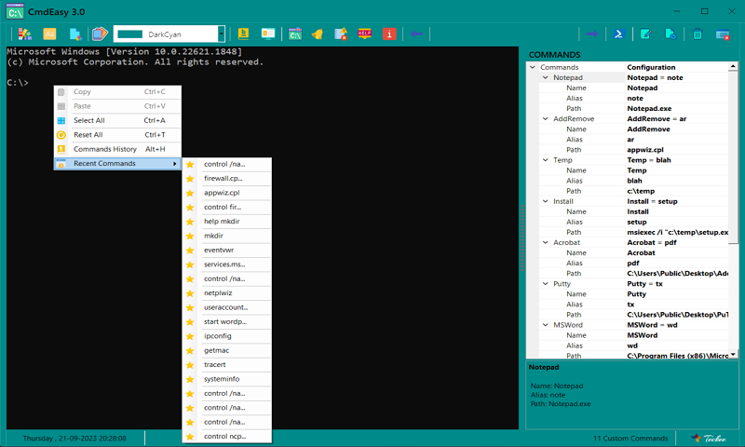Launch PowerShell from the toolbar icon
Screen dimensions: 745x447
pyautogui.click(x=618, y=34)
